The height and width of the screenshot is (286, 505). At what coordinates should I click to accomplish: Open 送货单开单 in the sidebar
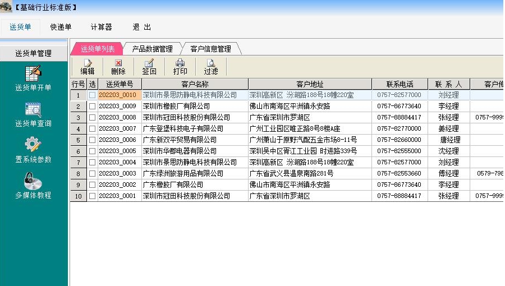[x=33, y=78]
